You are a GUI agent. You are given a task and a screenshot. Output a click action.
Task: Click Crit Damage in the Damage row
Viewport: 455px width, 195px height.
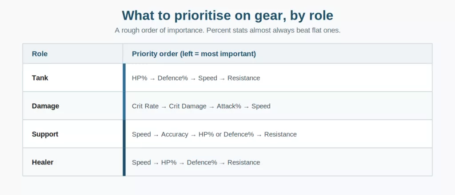click(188, 106)
